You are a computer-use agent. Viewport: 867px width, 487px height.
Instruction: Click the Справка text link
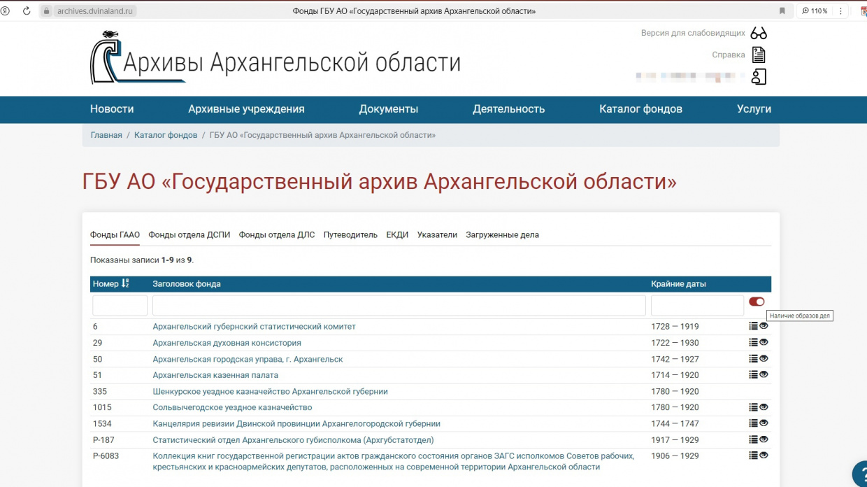(x=729, y=55)
